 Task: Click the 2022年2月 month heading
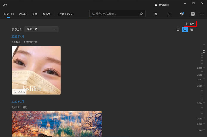point(18,102)
